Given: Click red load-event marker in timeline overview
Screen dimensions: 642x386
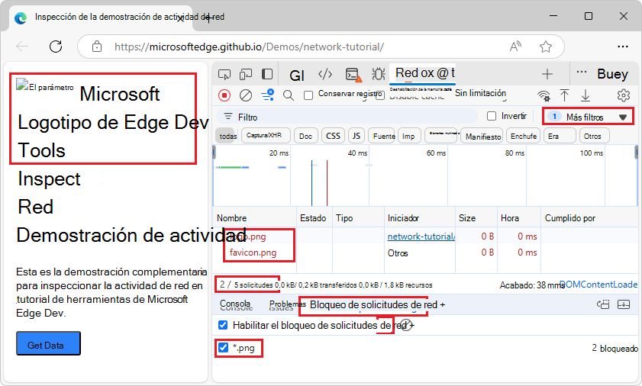Looking at the screenshot, I should [327, 183].
